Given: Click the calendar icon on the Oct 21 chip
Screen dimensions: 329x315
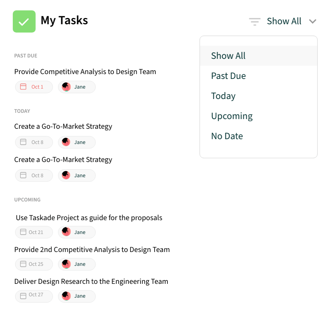Looking at the screenshot, I should click(23, 232).
